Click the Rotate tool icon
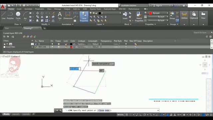Image resolution: width=213 pixels, height=120 pixels. (x=42, y=13)
